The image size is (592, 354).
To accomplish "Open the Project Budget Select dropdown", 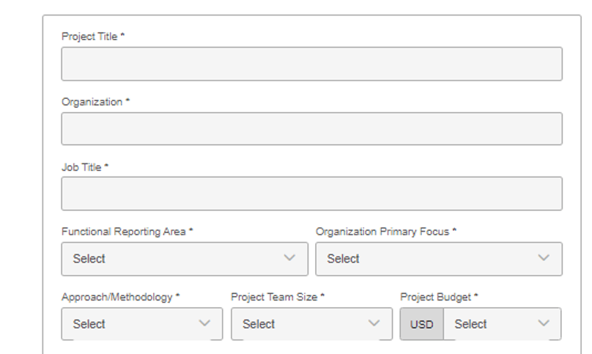I will pos(502,324).
